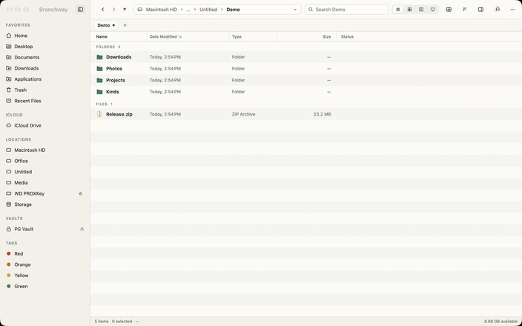Add a new tab with plus
This screenshot has height=326, width=522.
coord(125,25)
